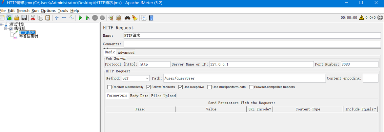This screenshot has height=132, width=384.
Task: Enable Browser-compatible headers checkbox
Action: [x=251, y=87]
